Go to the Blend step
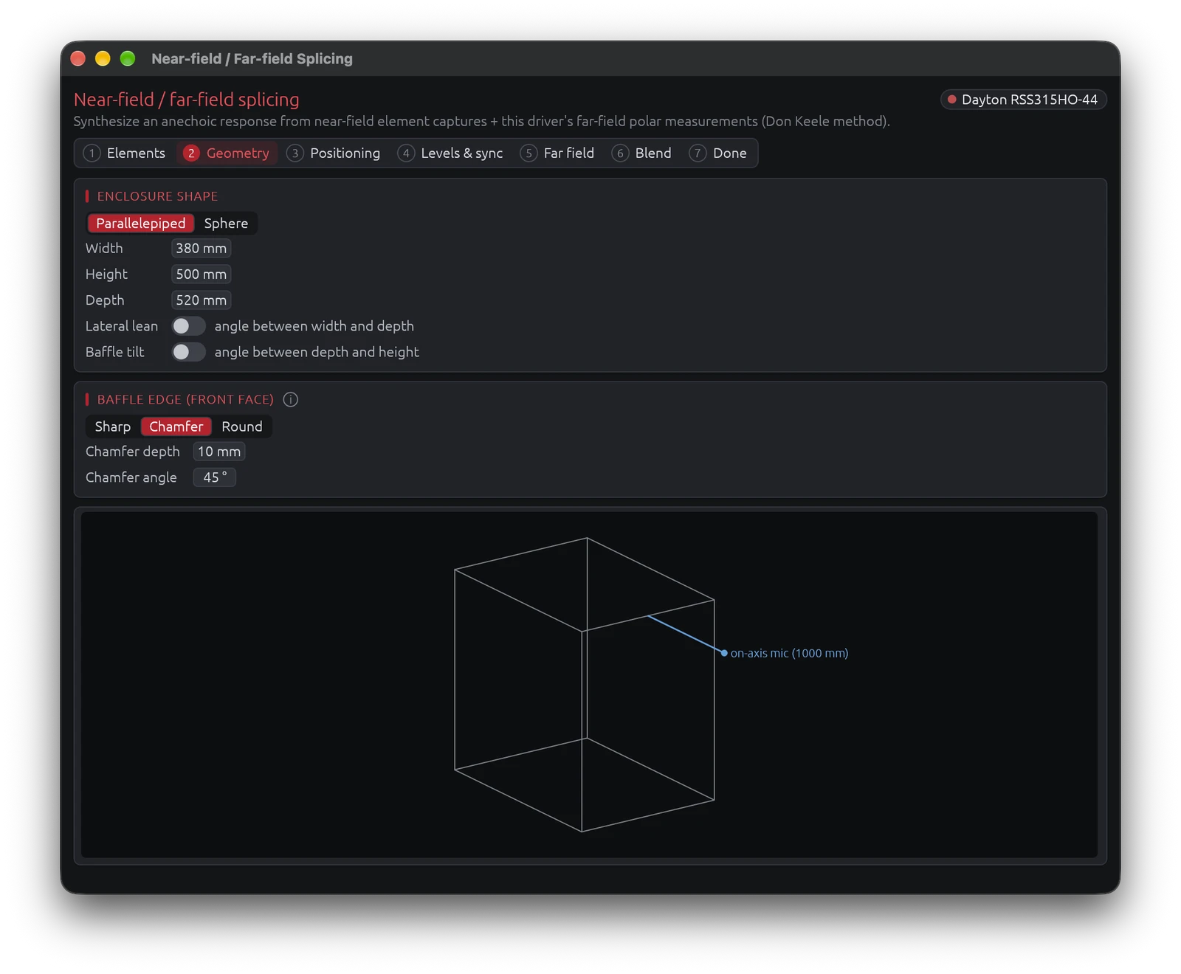 [x=642, y=153]
